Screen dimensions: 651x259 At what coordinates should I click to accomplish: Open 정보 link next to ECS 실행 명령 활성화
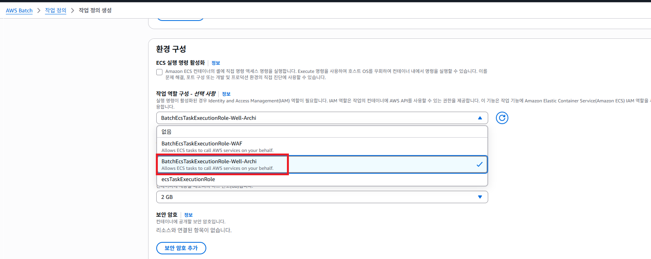[216, 63]
